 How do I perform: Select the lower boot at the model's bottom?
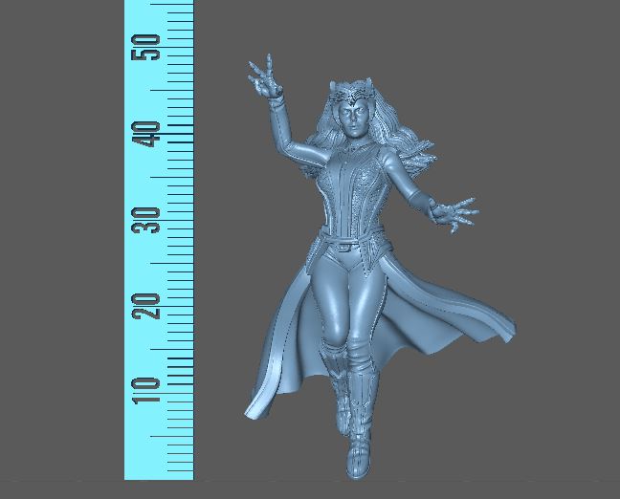coord(359,449)
